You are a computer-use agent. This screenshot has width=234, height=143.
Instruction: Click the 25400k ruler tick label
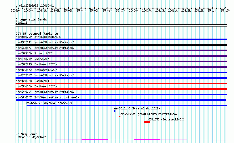point(29,10)
